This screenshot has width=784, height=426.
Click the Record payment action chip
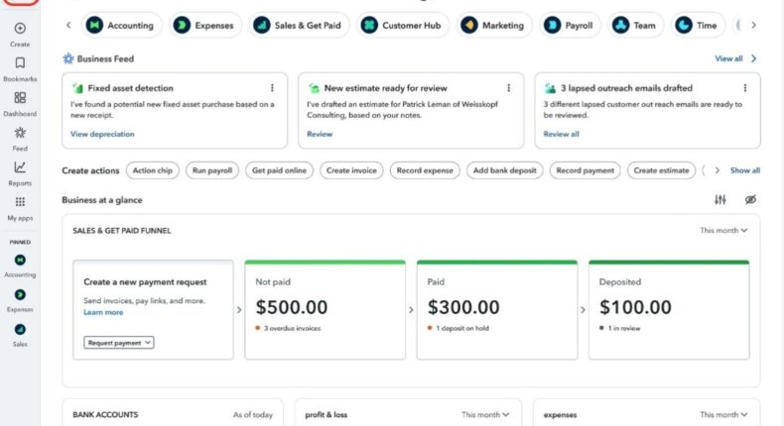[585, 170]
